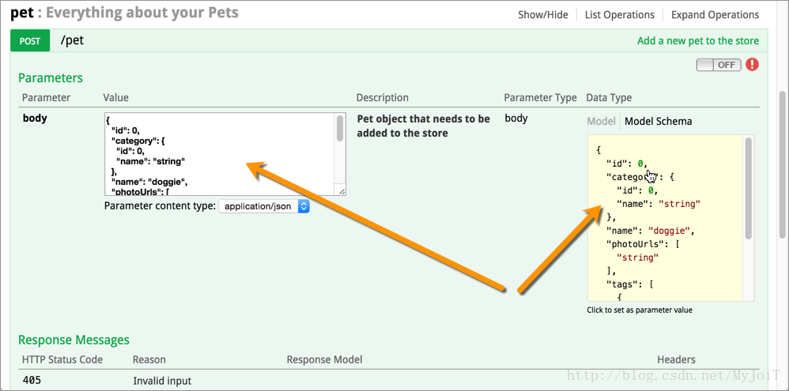Click the red exclamation warning icon

click(x=753, y=64)
